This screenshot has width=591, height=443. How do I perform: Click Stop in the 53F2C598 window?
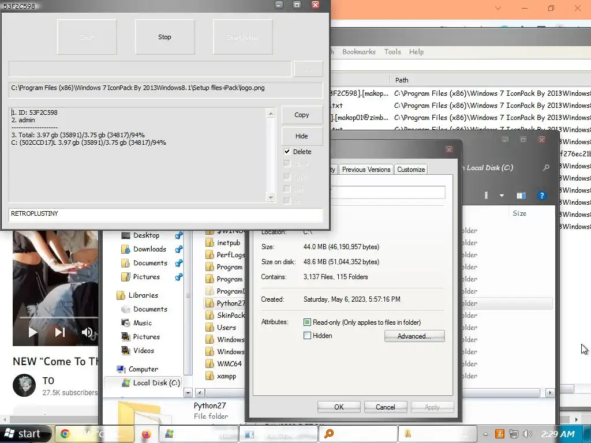click(x=164, y=37)
